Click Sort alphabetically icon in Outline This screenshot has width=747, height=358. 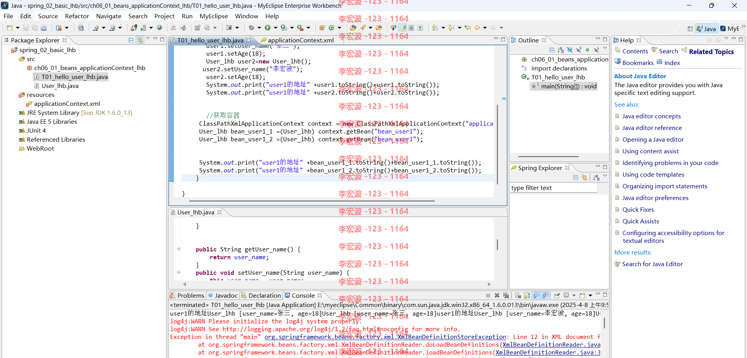tap(561, 50)
